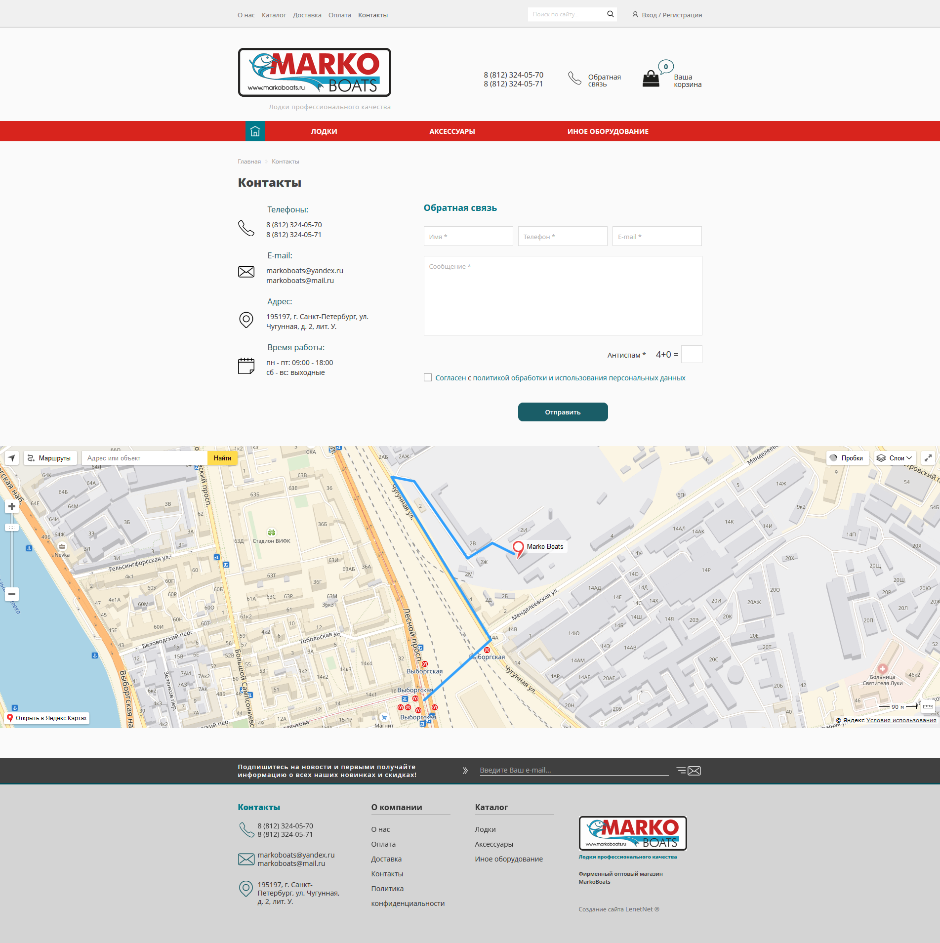Focus the Сообщение message textarea
This screenshot has height=943, width=940.
click(563, 295)
